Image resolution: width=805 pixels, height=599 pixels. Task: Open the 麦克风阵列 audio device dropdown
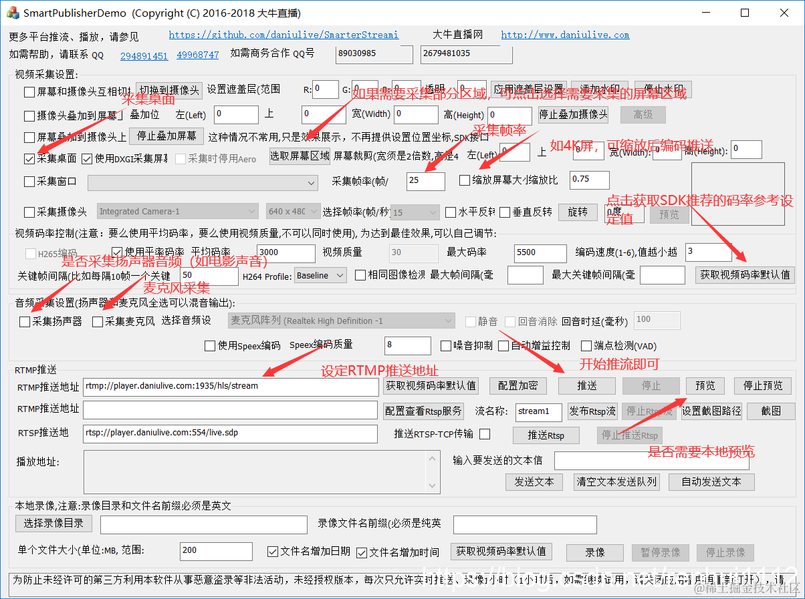pyautogui.click(x=342, y=321)
